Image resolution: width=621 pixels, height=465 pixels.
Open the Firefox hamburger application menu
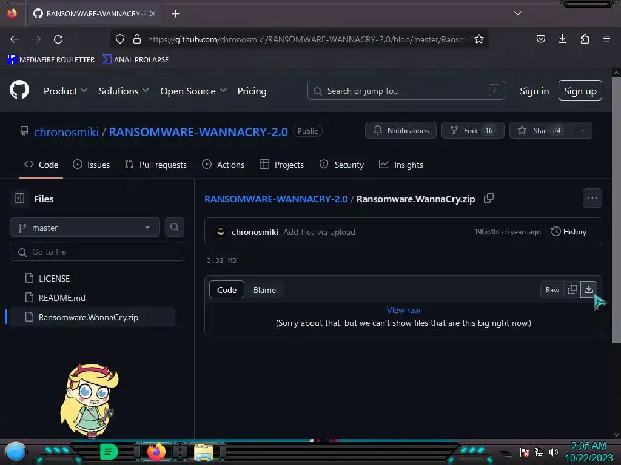pos(606,39)
